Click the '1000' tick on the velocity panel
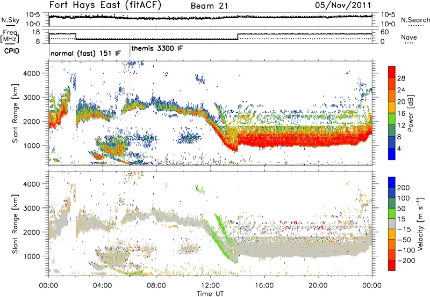Image resolution: width=430 pixels, height=297 pixels. (32, 256)
